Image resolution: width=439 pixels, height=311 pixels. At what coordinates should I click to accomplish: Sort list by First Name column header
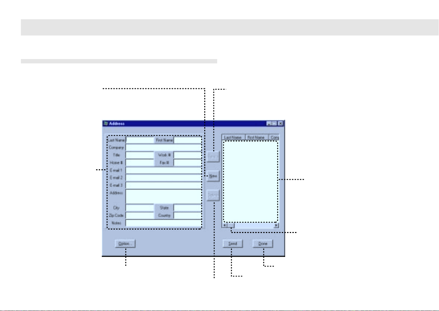pyautogui.click(x=257, y=137)
